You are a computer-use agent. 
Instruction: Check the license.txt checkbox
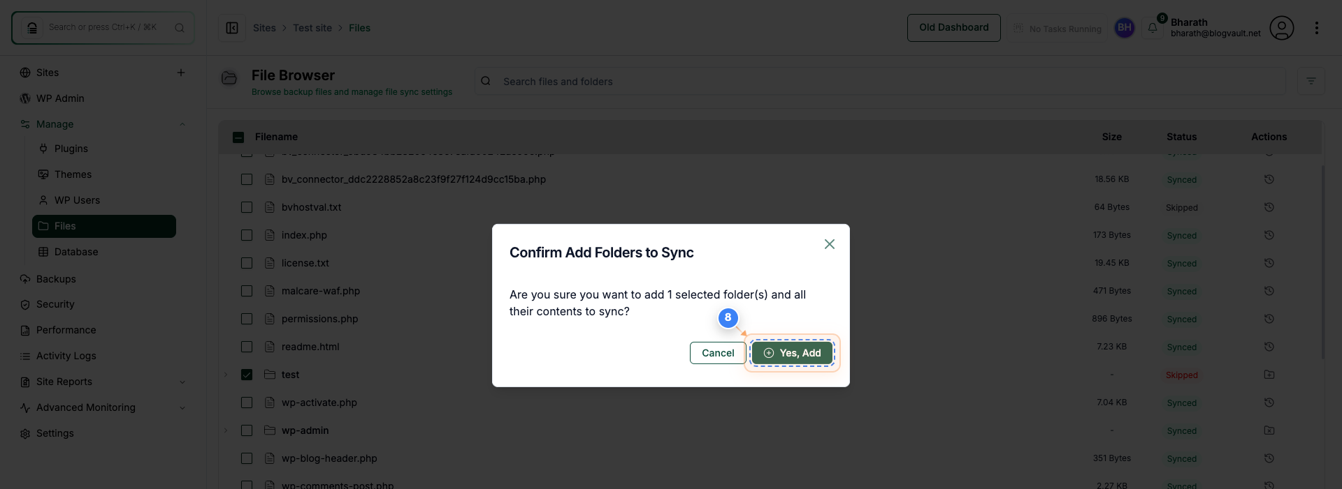coord(247,263)
